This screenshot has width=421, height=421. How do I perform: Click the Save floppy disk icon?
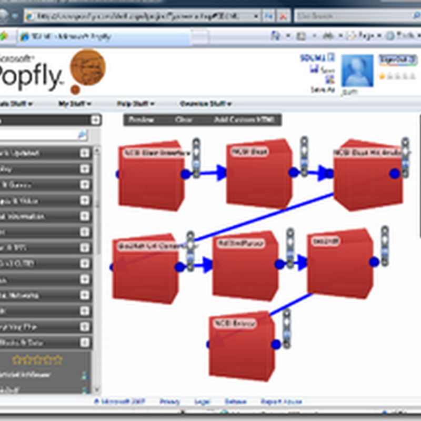313,69
